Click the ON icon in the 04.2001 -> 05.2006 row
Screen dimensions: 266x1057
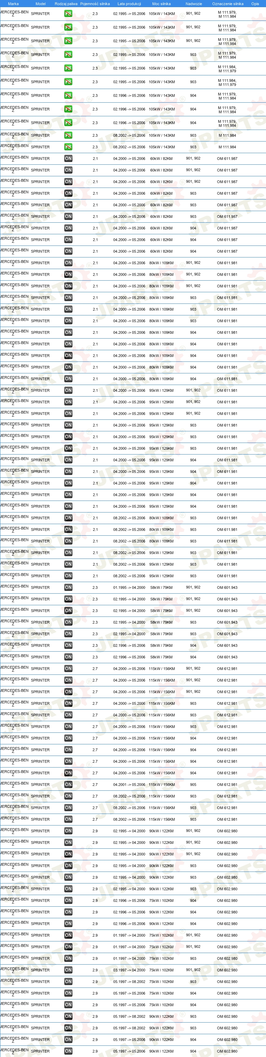pyautogui.click(x=68, y=785)
